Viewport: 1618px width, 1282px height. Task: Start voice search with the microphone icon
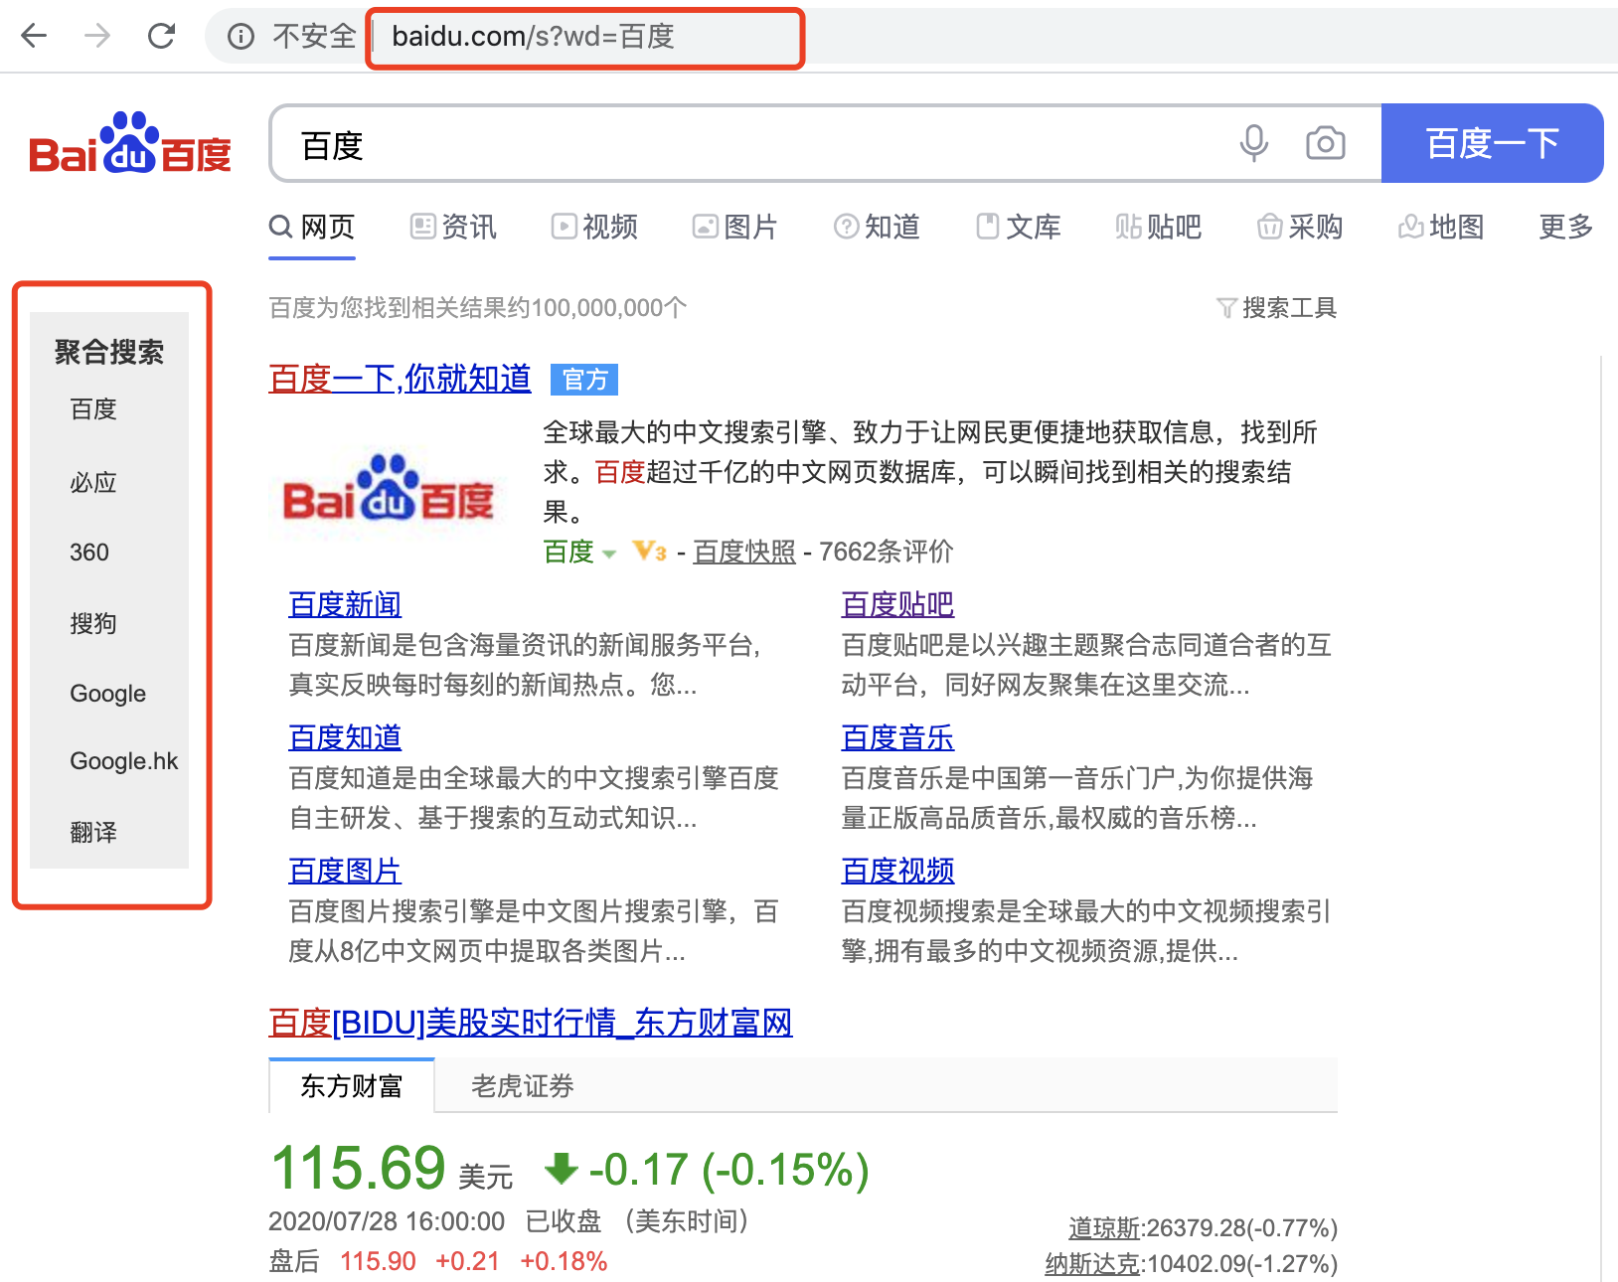(1254, 143)
